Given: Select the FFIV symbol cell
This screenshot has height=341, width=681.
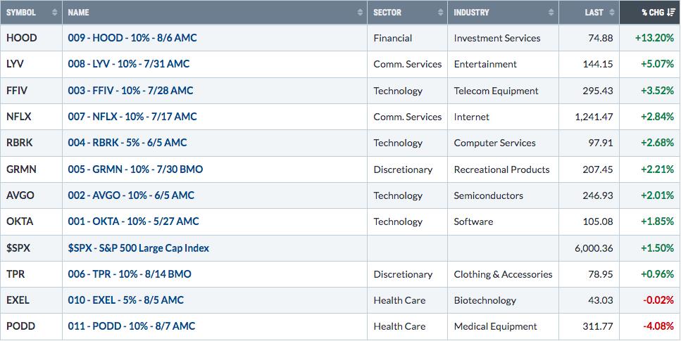Looking at the screenshot, I should tap(31, 91).
